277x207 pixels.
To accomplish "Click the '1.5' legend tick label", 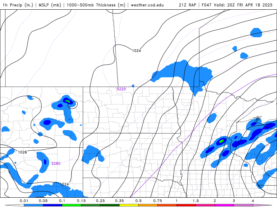I will point(196,201).
